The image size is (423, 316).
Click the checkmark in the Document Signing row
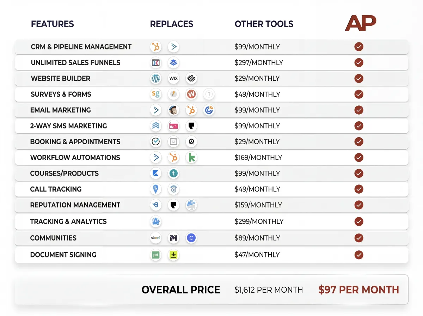point(359,255)
